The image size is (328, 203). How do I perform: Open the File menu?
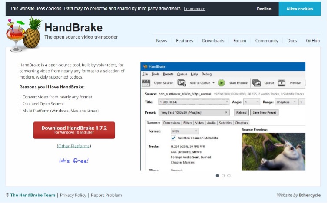[x=145, y=74]
